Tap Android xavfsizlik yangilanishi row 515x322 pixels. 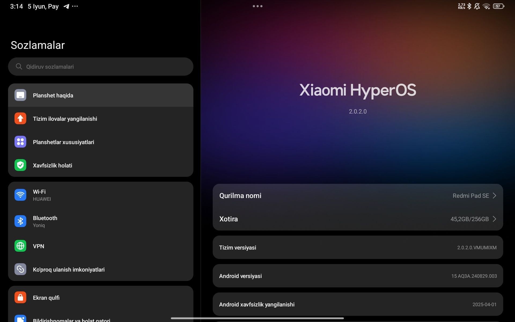tap(358, 304)
